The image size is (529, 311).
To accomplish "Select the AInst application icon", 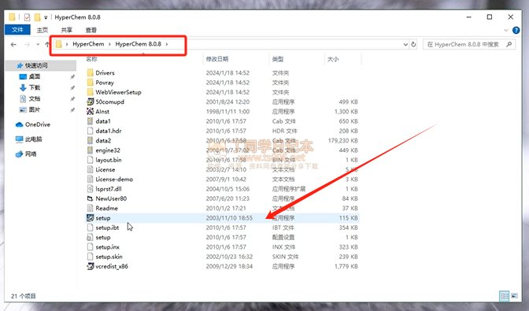I will point(90,111).
